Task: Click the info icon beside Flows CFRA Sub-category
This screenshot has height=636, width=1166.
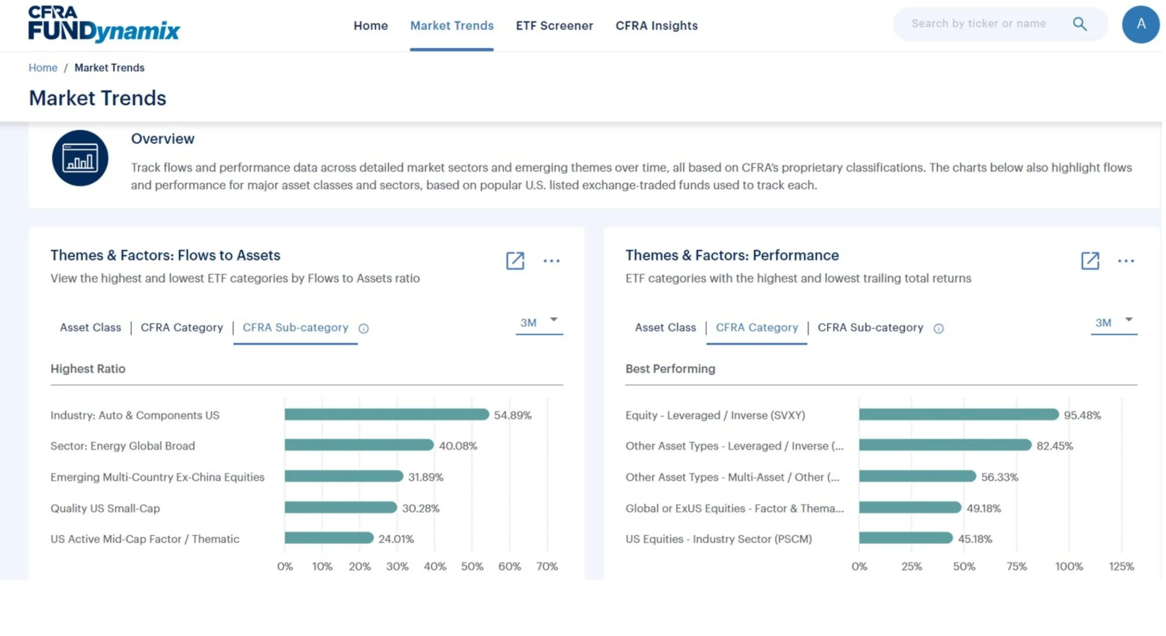Action: [364, 329]
